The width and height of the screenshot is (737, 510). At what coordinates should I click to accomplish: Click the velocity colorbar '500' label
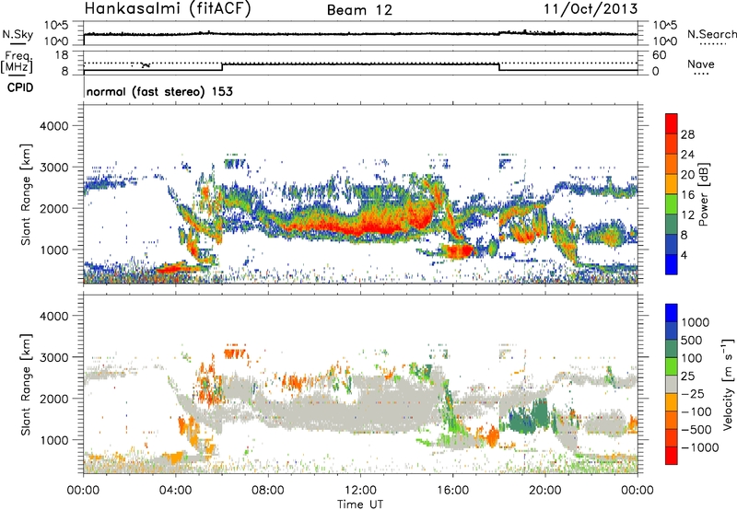tap(692, 341)
